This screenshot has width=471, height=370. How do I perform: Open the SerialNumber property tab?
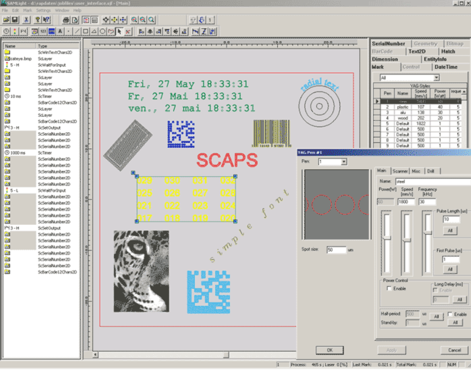(x=388, y=44)
